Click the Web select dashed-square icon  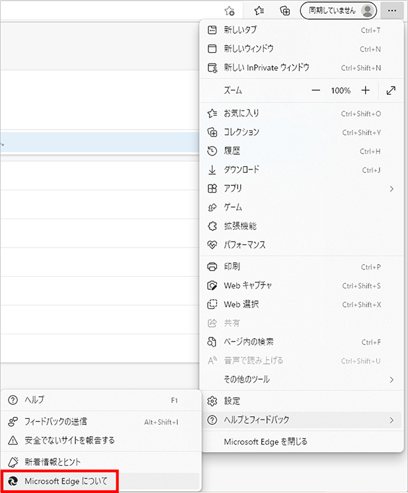click(x=212, y=304)
